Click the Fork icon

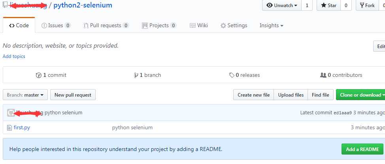(x=362, y=6)
